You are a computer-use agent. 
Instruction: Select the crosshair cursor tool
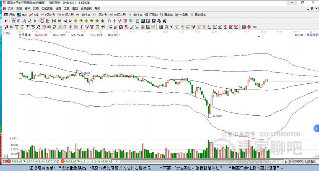click(115, 21)
